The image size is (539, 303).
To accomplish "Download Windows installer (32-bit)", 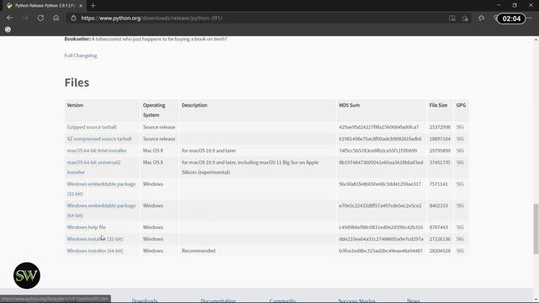I will coord(95,239).
